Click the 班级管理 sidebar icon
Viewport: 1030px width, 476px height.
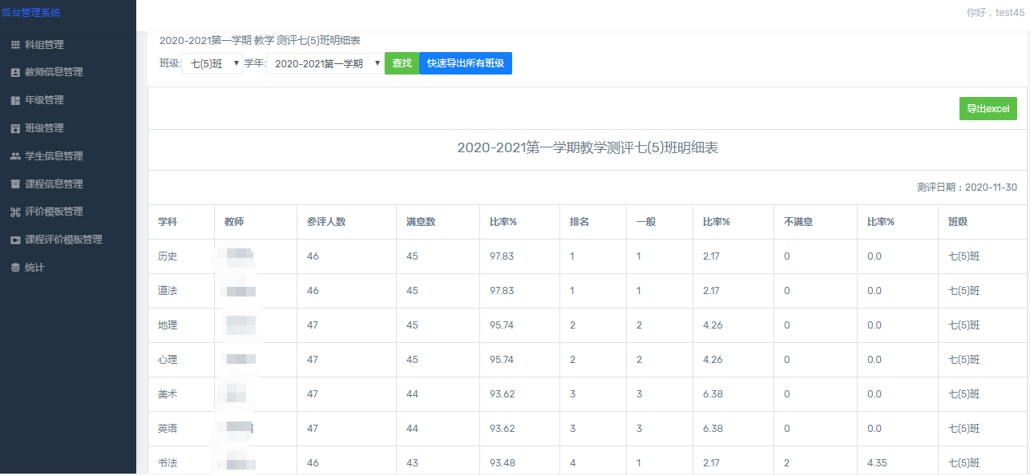pyautogui.click(x=14, y=128)
